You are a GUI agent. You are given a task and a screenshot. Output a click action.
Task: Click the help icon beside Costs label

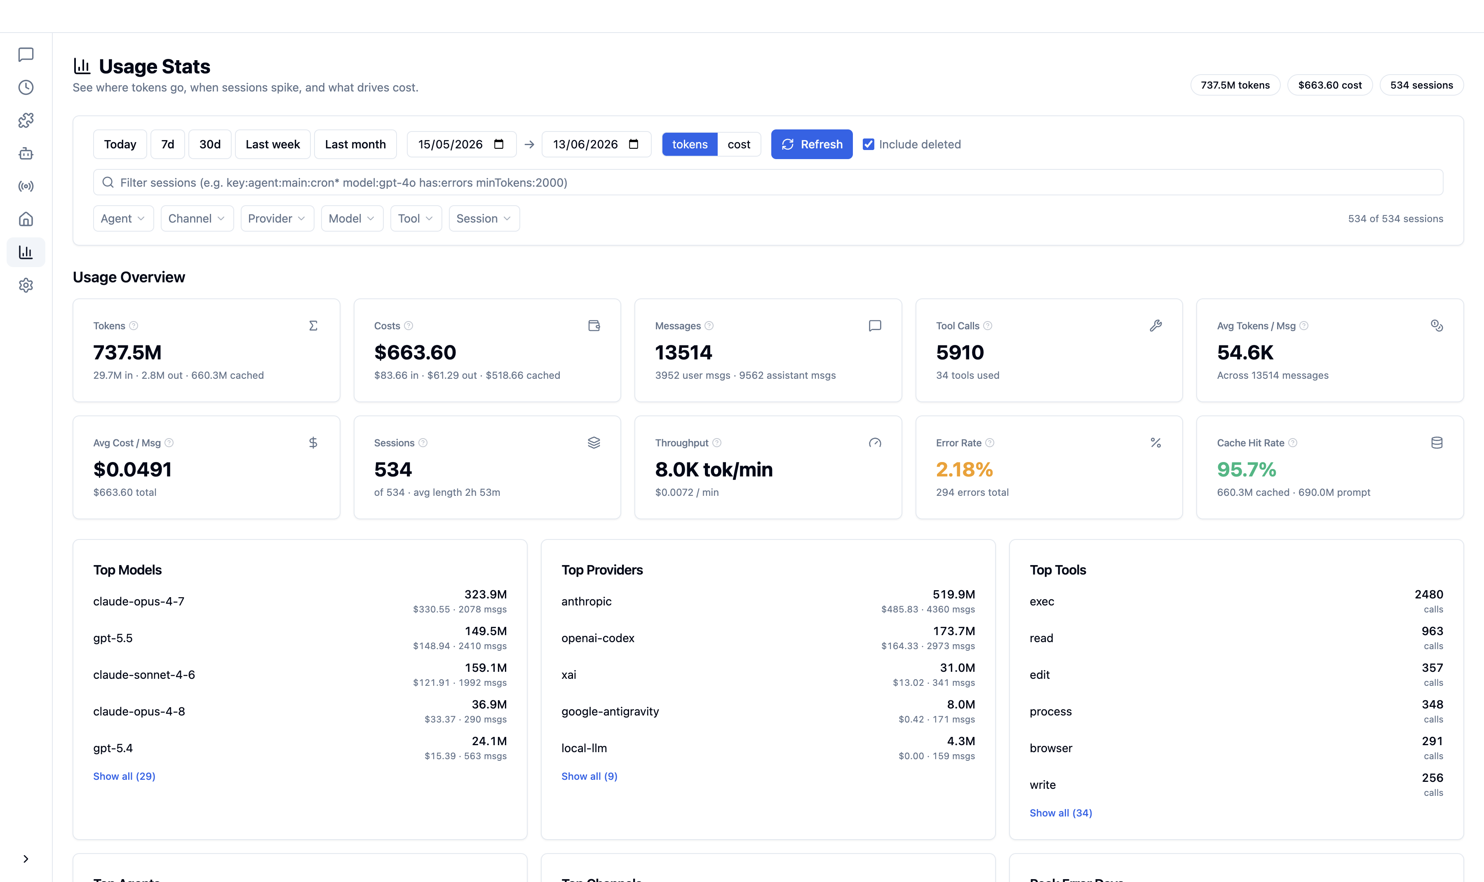pyautogui.click(x=408, y=326)
